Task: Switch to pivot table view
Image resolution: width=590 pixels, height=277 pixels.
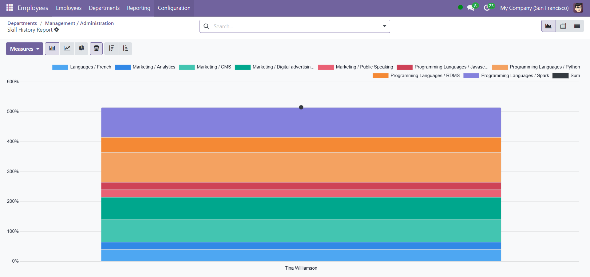Action: 563,26
